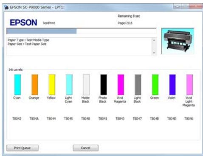Click the T8043 cartridge code
The height and width of the screenshot is (156, 203).
coord(120,118)
